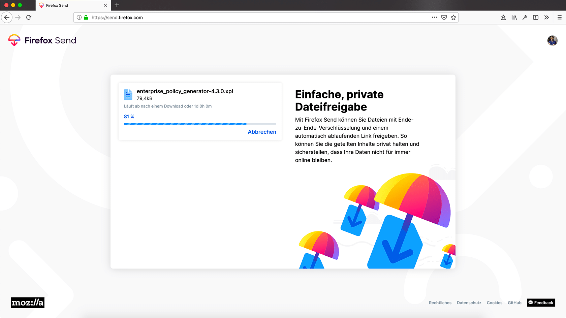Click the Firefox Send wordmark text

[x=50, y=40]
